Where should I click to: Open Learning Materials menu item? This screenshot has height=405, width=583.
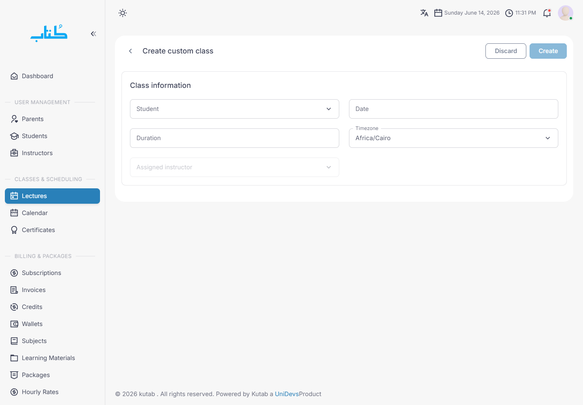click(x=52, y=358)
